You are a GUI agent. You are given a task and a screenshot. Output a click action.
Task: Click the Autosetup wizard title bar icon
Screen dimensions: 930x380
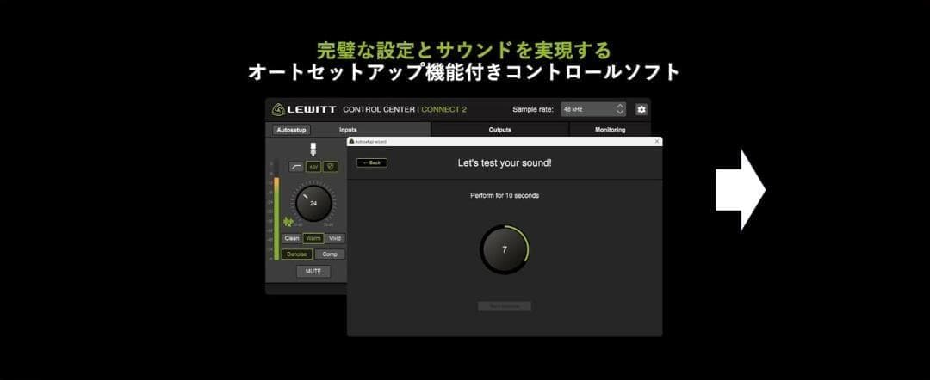click(x=351, y=142)
